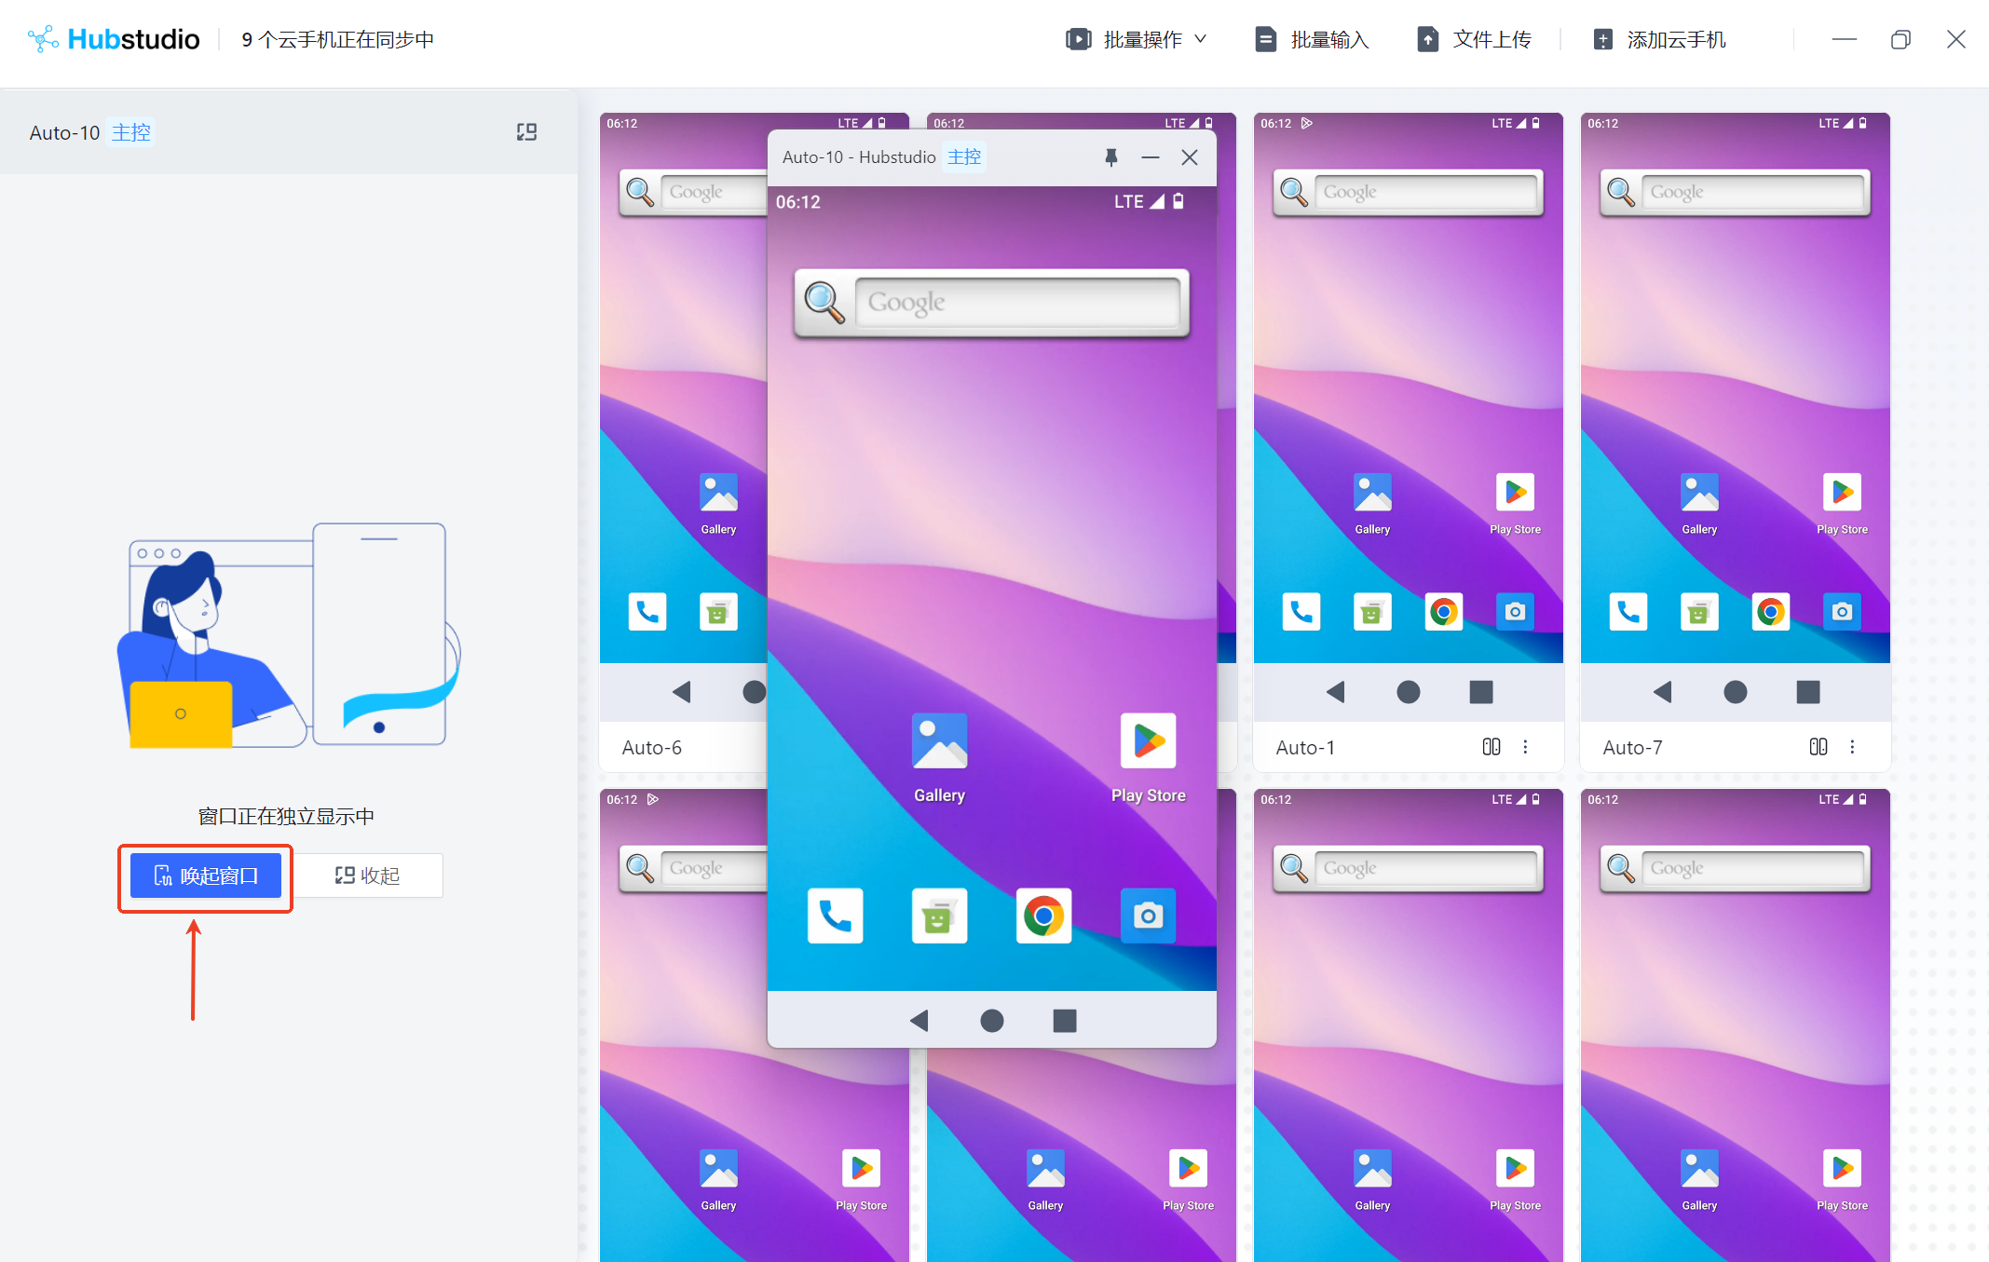The image size is (1989, 1262).
Task: Open the three-dot menu on Auto-1 card
Action: (x=1525, y=747)
